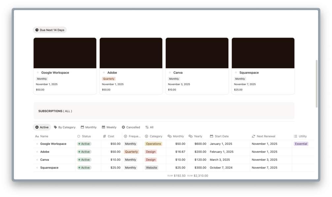Viewport: 332px width, 197px height.
Task: Switch to the All view tab
Action: coord(150,127)
